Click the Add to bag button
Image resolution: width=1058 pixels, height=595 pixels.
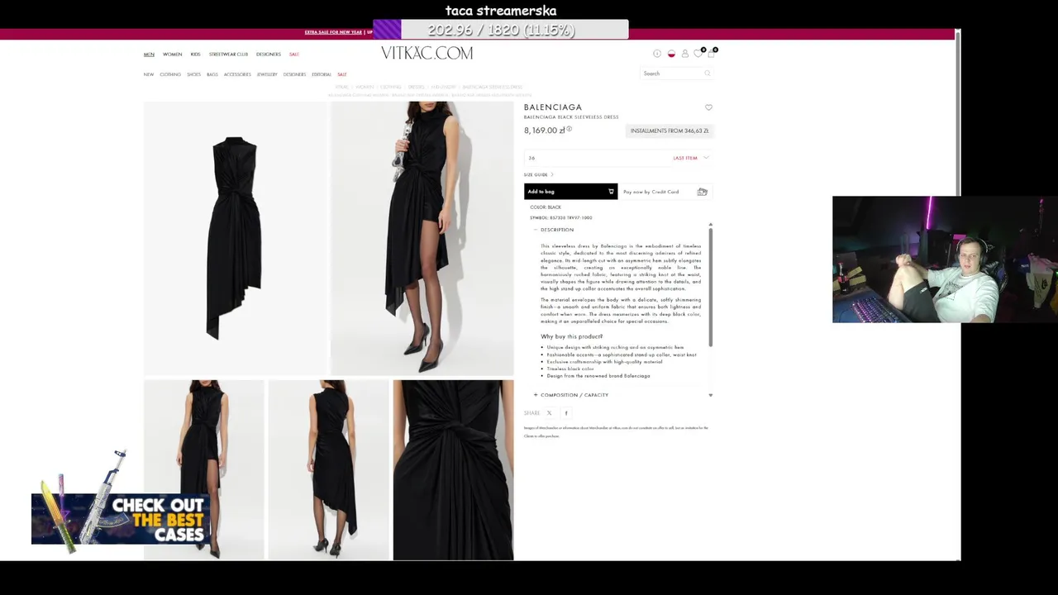(570, 192)
